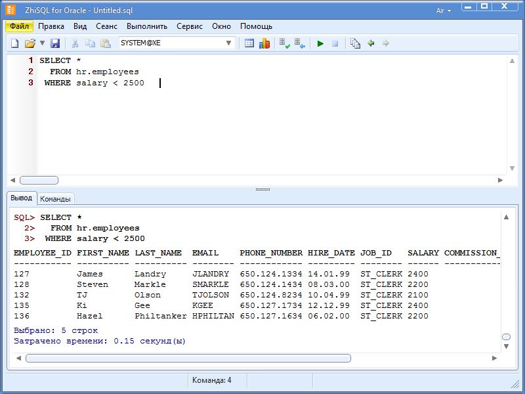Switch to the Команды tab
The width and height of the screenshot is (525, 394).
pos(55,199)
